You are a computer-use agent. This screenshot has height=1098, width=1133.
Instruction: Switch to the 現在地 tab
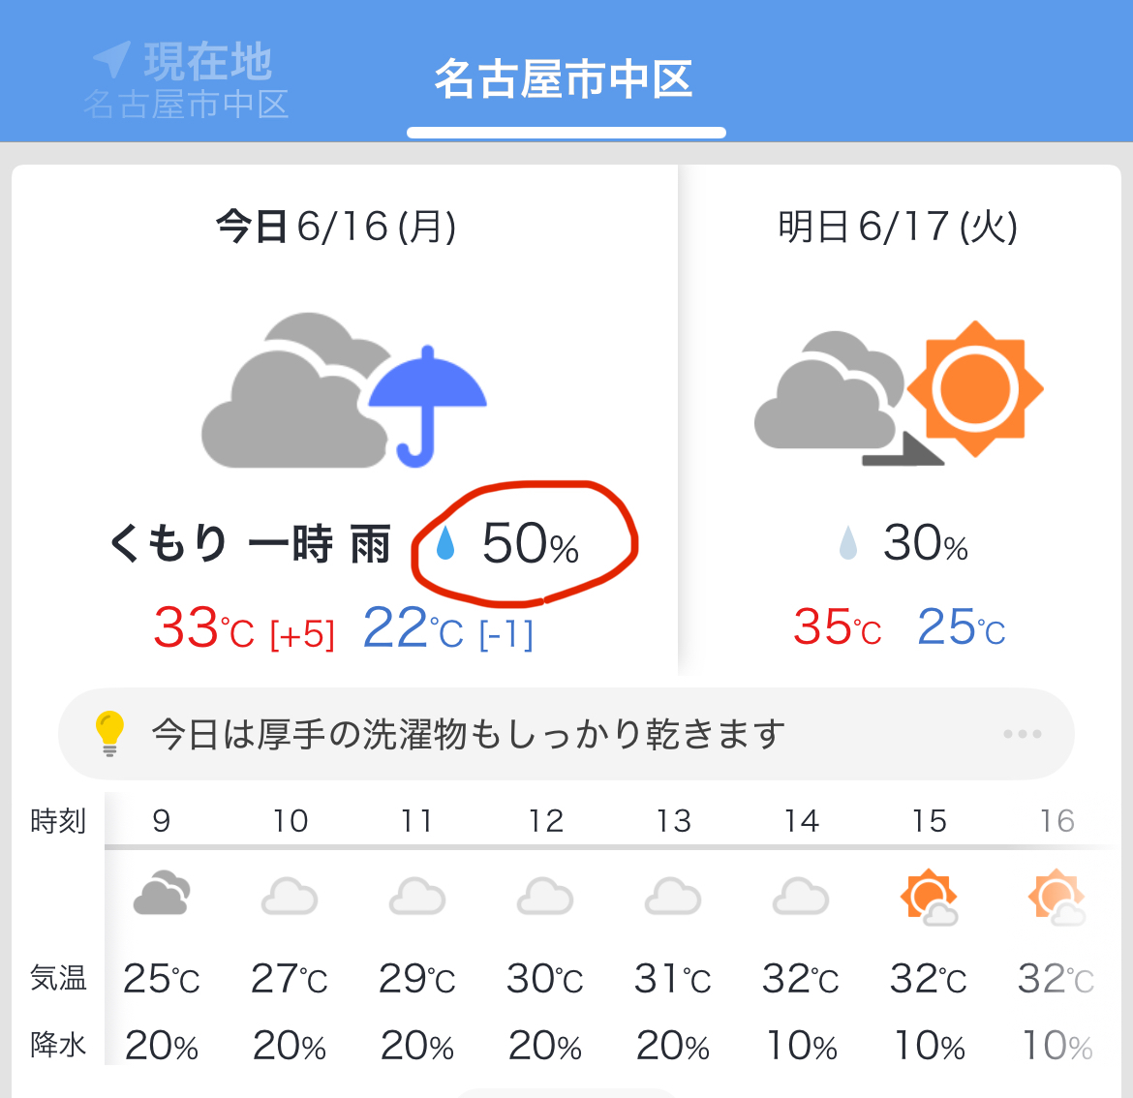click(187, 79)
